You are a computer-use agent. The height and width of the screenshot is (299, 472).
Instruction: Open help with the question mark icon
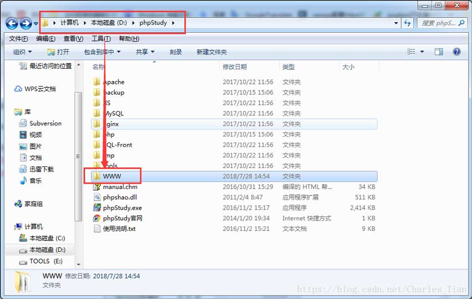[456, 52]
